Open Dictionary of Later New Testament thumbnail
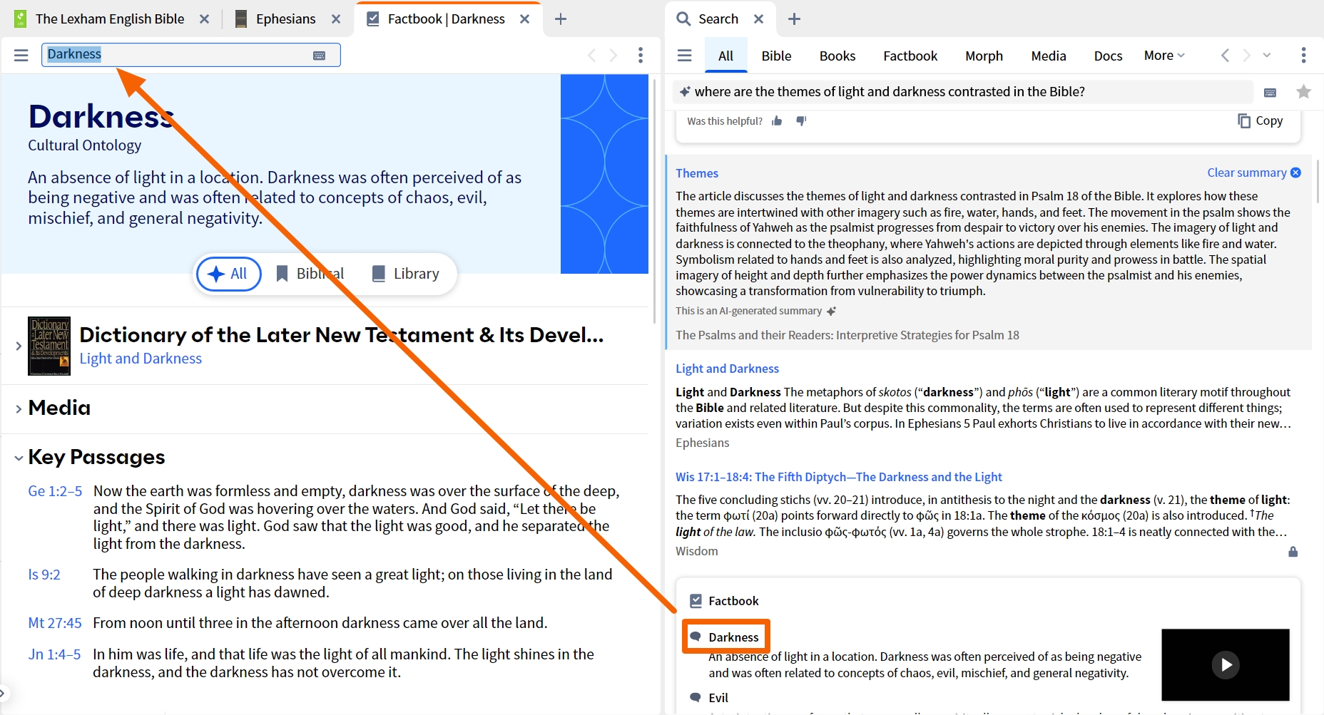This screenshot has width=1324, height=715. click(49, 346)
